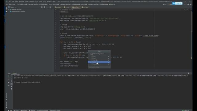The image size is (197, 111).
Task: Open the Event Log at bottom right
Action: tap(186, 110)
